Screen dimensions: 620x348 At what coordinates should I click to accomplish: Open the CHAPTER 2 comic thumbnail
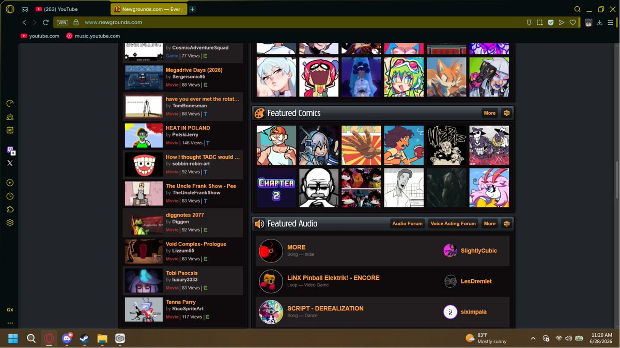pos(276,188)
